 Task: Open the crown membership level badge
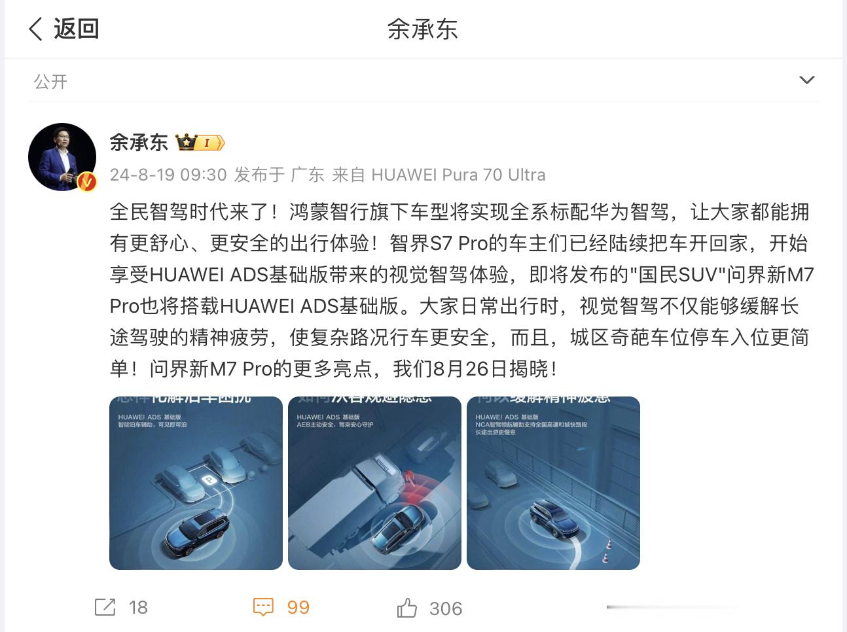(x=200, y=142)
